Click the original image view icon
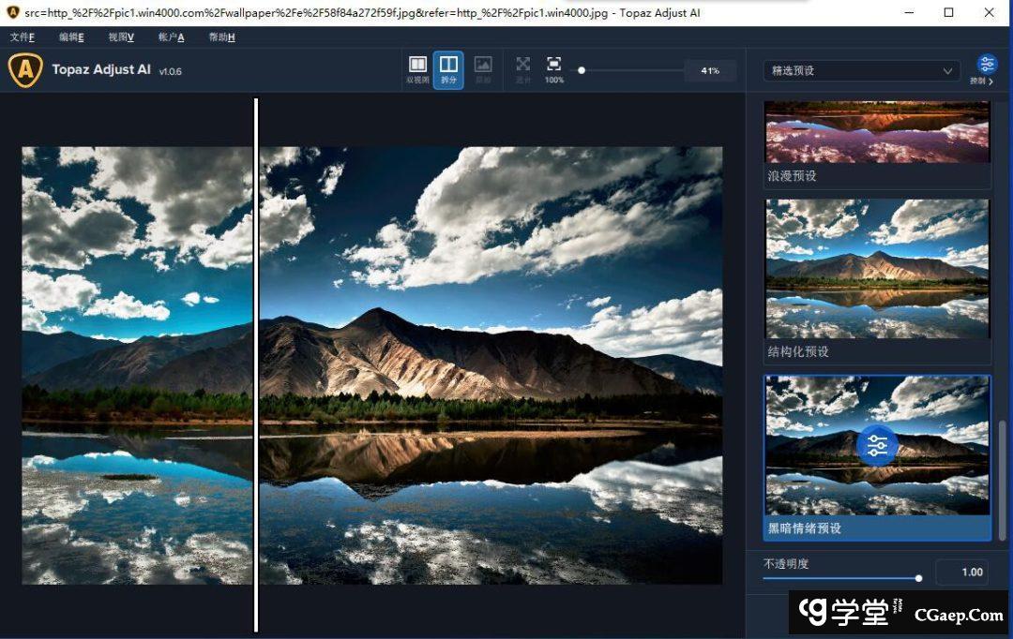1013x639 pixels. click(x=482, y=66)
